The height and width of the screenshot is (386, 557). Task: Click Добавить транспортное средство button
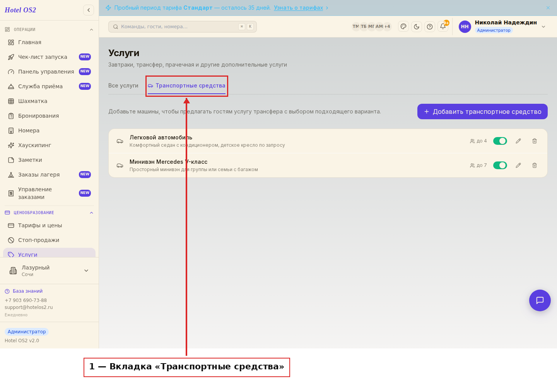coord(482,112)
